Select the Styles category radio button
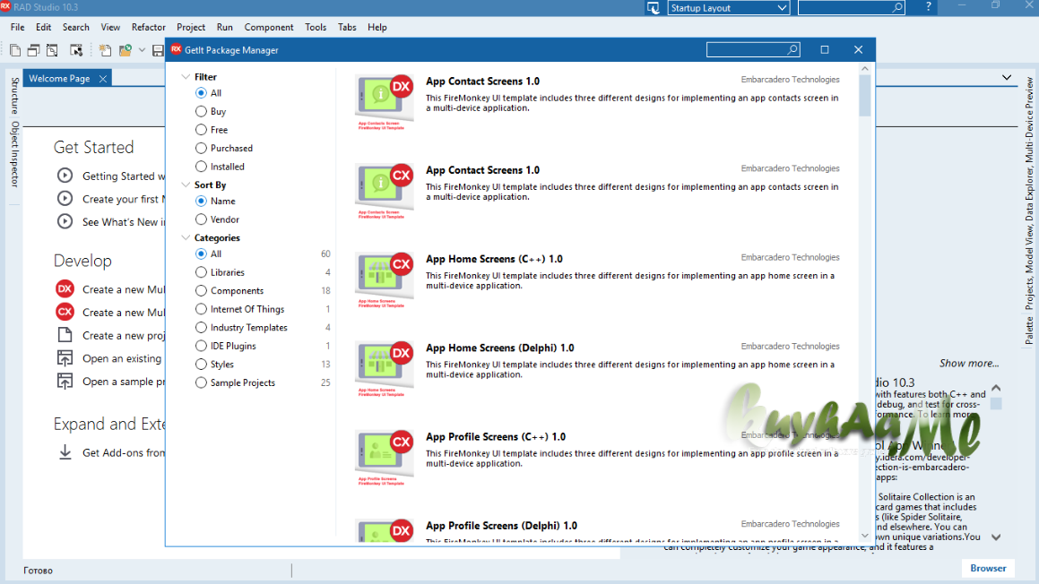This screenshot has width=1039, height=584. (201, 365)
